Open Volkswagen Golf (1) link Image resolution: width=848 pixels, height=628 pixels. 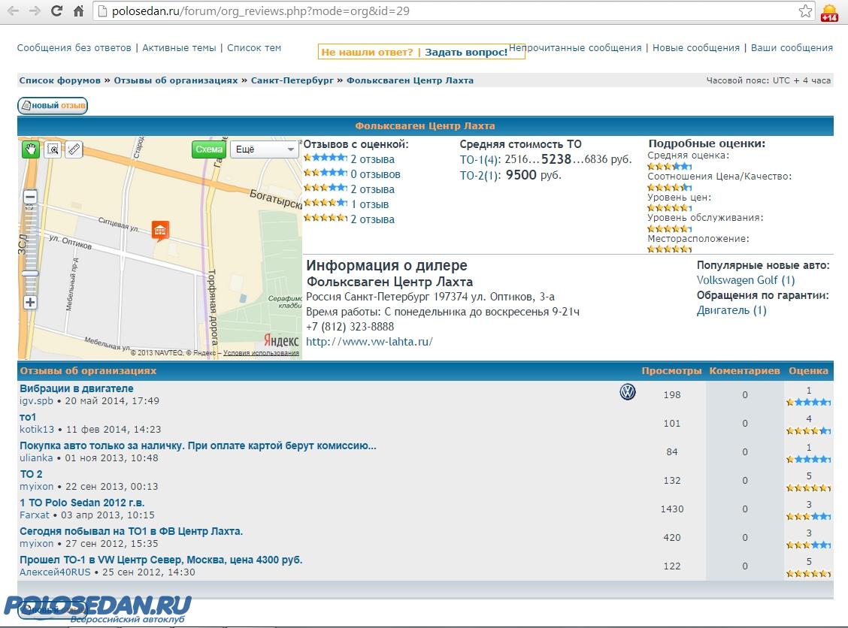click(x=746, y=280)
